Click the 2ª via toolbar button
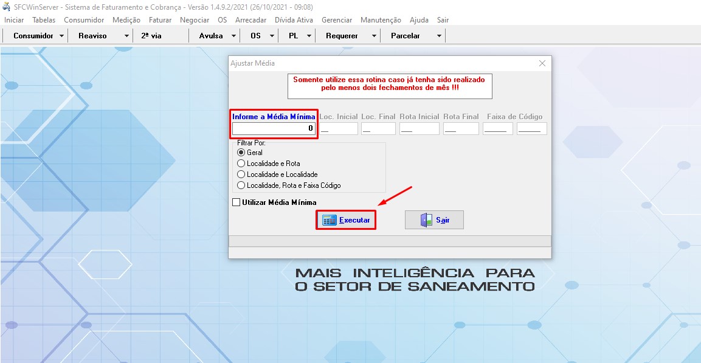This screenshot has width=701, height=363. (x=151, y=36)
